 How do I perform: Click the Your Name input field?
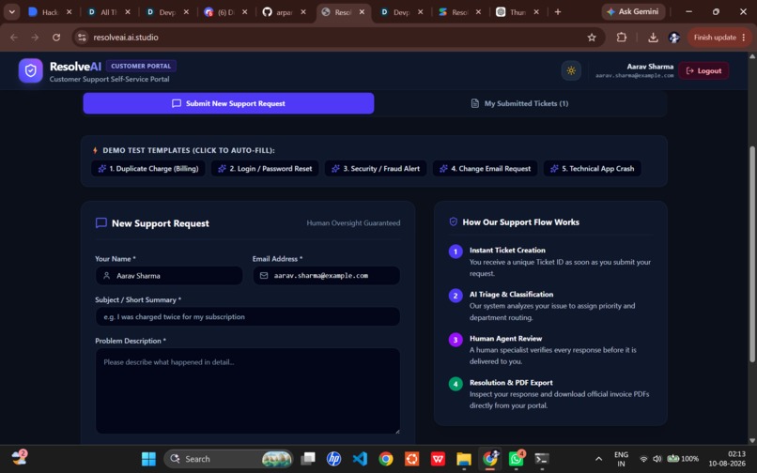coord(169,276)
